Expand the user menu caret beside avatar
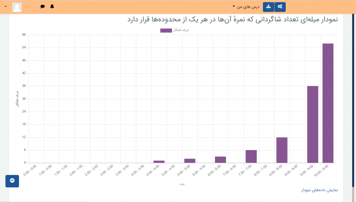Viewport: 356px width, 202px height. coord(6,7)
